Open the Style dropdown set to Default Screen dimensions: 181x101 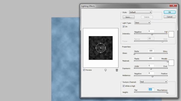(140, 12)
